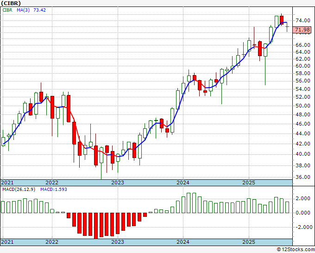This screenshot has width=315, height=253.
Task: Click the last green MACD histogram bar
Action: (287, 208)
